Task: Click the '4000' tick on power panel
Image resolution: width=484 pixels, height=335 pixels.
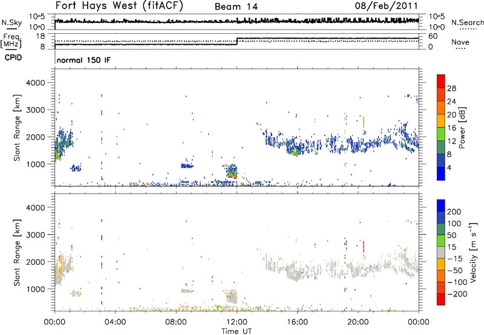Action: tap(35, 83)
